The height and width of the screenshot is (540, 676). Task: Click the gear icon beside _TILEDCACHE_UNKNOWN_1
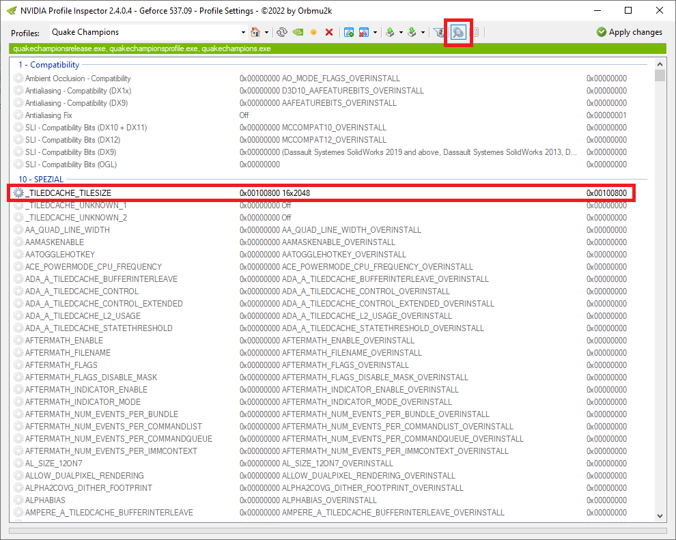pyautogui.click(x=18, y=205)
